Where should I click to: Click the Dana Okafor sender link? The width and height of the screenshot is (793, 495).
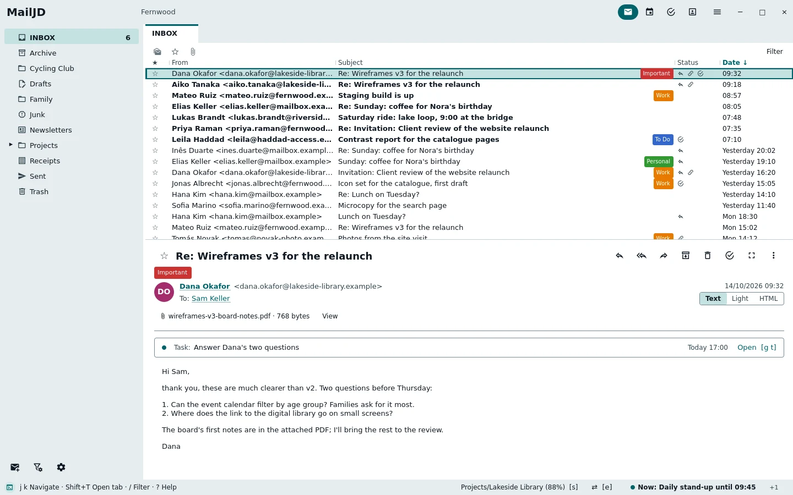tap(204, 287)
